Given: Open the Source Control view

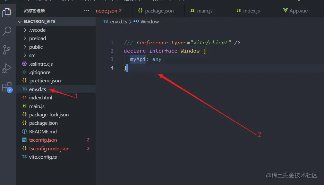Looking at the screenshot, I should tap(7, 50).
